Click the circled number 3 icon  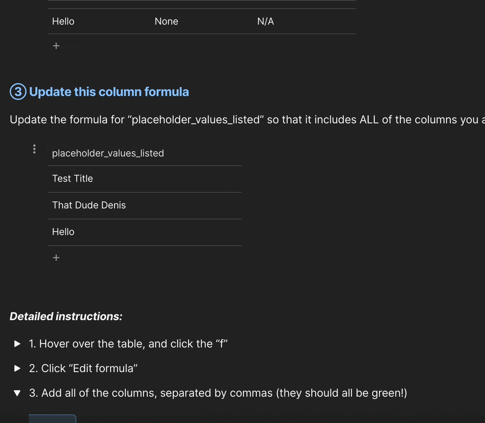(18, 92)
